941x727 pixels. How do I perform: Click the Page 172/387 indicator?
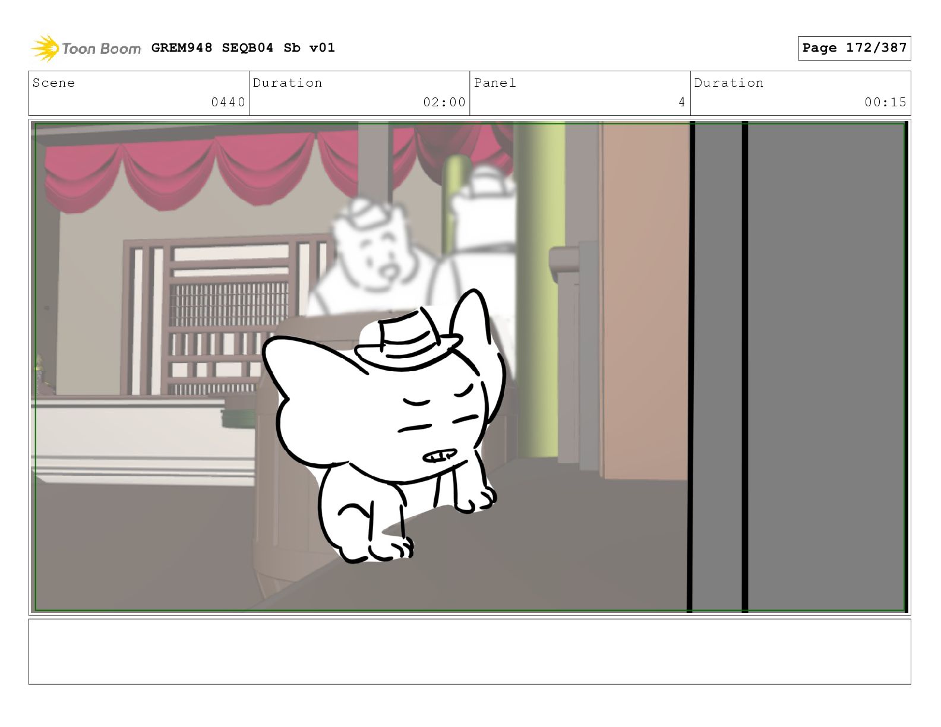click(854, 48)
